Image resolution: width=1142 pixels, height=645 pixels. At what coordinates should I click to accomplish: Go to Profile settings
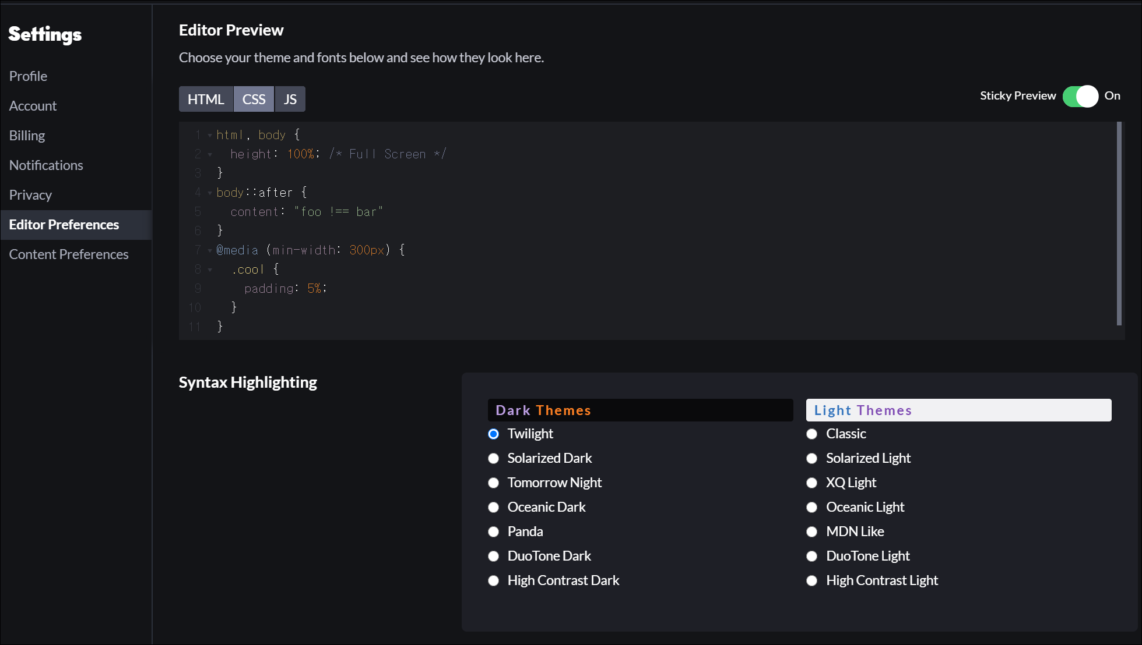tap(28, 76)
